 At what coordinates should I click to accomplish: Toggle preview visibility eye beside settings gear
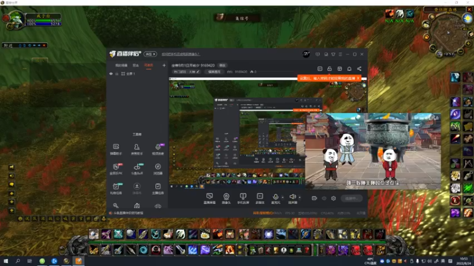click(324, 198)
